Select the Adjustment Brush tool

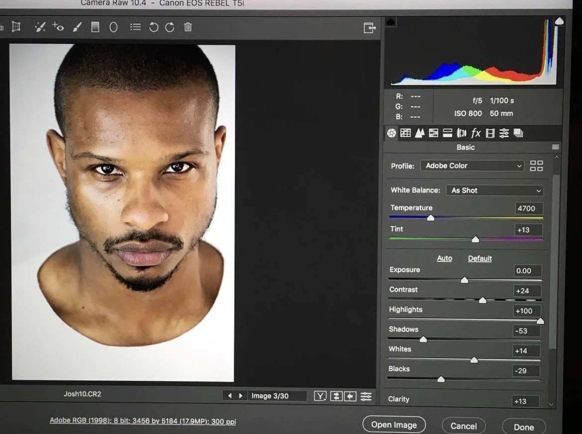pos(77,27)
